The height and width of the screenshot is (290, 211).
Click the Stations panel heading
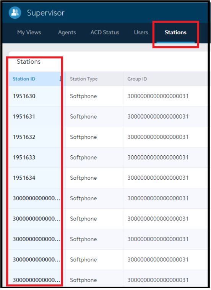click(29, 61)
